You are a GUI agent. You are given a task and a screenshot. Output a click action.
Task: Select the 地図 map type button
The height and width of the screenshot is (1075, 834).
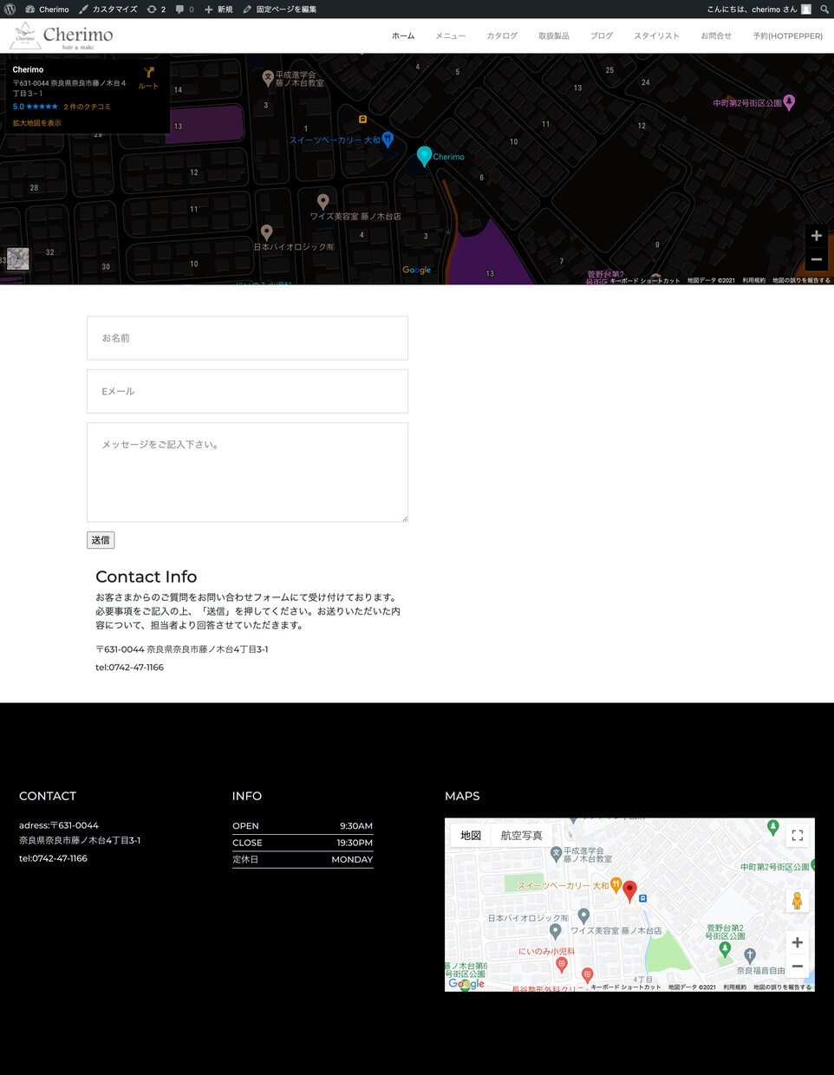(x=471, y=836)
